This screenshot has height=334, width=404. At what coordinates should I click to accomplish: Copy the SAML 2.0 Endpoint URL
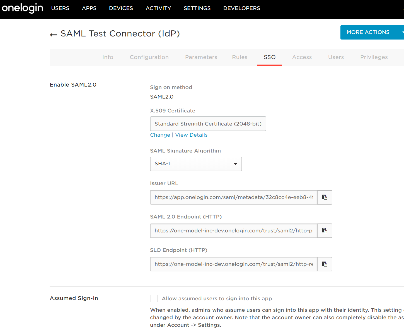pos(325,231)
